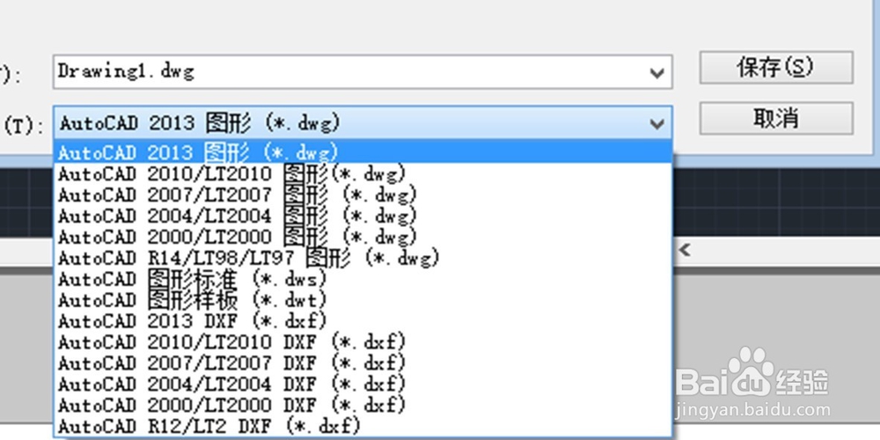Click the 保存(S) save button
Image resolution: width=880 pixels, height=440 pixels.
point(776,68)
